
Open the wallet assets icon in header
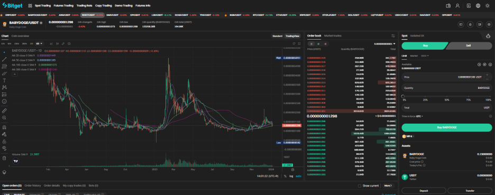[448, 6]
